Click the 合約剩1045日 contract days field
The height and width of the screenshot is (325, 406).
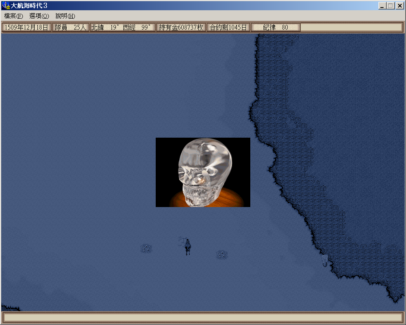[x=228, y=28]
